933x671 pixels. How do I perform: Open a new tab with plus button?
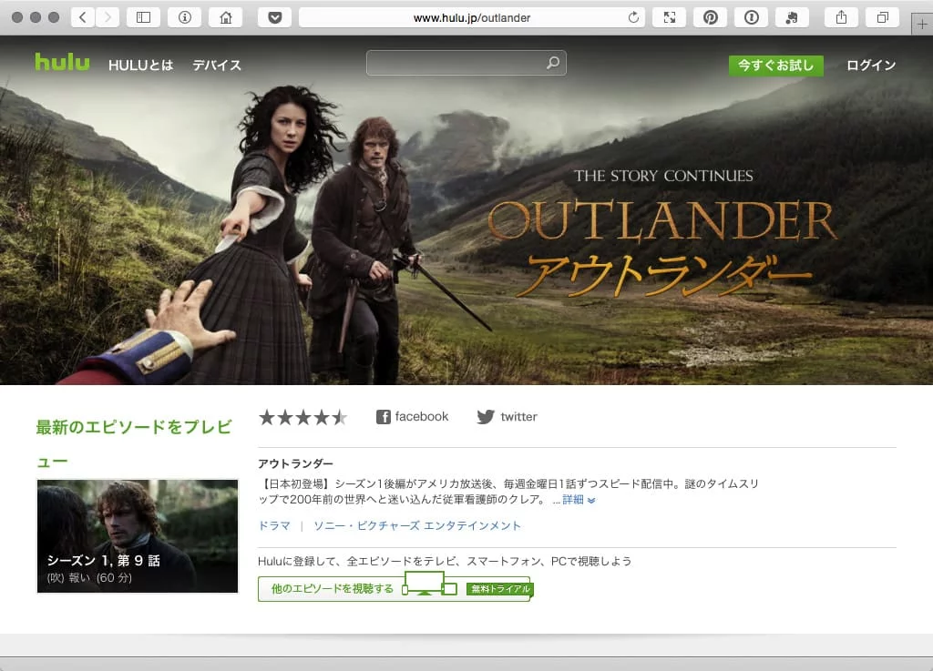pyautogui.click(x=922, y=25)
